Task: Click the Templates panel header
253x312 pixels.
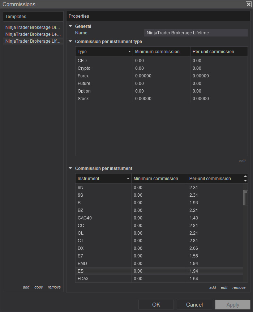Action: (x=33, y=17)
